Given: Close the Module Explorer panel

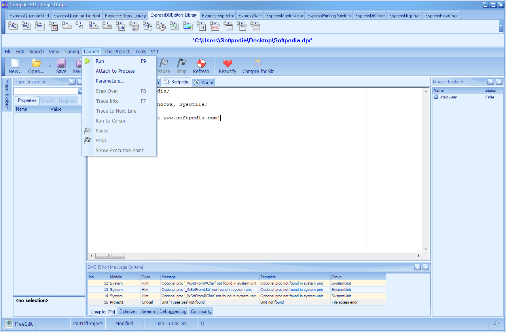Looking at the screenshot, I should 499,81.
